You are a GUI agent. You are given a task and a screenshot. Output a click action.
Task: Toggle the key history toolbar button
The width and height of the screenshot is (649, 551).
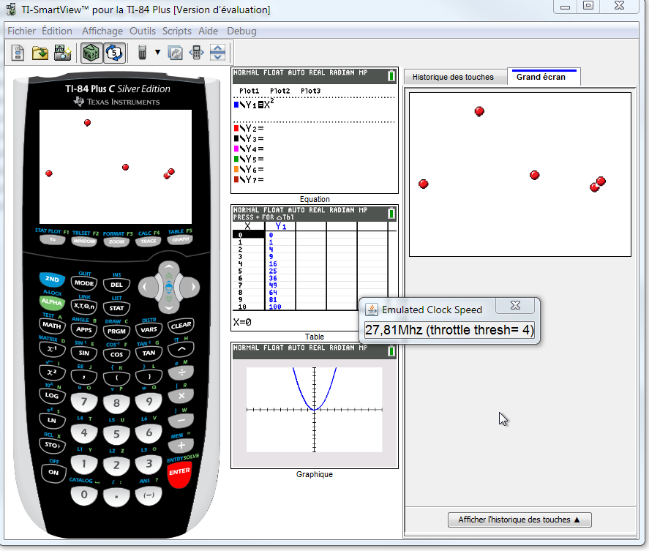pyautogui.click(x=114, y=53)
